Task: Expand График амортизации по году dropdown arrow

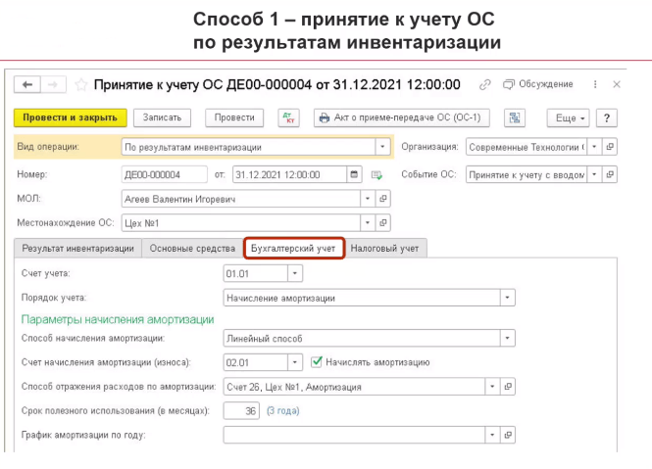Action: click(492, 435)
